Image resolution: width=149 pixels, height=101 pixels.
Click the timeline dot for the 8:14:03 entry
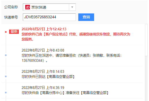point(6,76)
